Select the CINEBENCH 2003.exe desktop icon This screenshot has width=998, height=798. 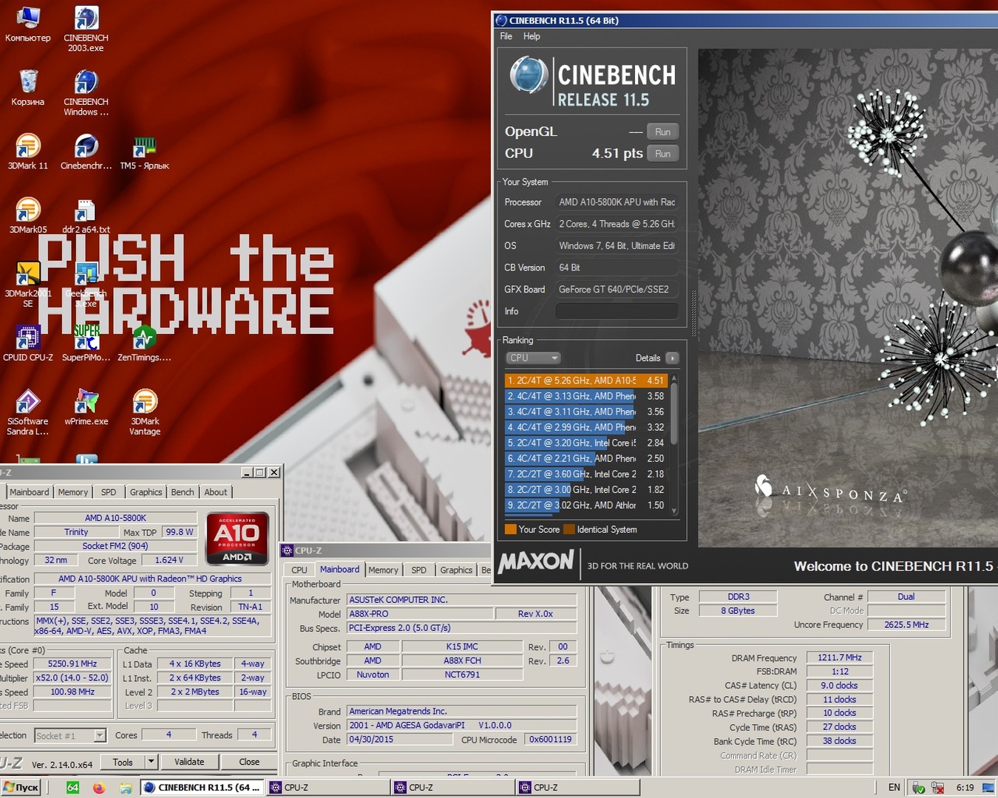click(86, 29)
